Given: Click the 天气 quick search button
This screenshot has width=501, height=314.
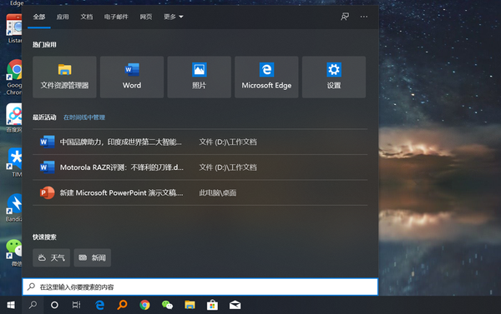Looking at the screenshot, I should pyautogui.click(x=52, y=257).
